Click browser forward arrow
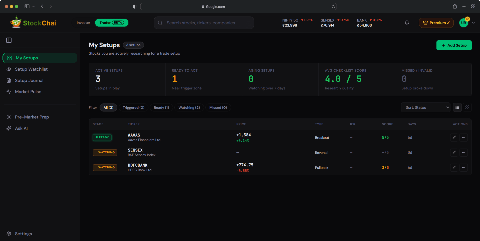The width and height of the screenshot is (480, 241). (51, 7)
